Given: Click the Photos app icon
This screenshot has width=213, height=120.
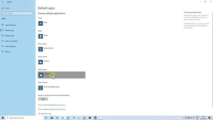Looking at the screenshot, I should pyautogui.click(x=41, y=62).
